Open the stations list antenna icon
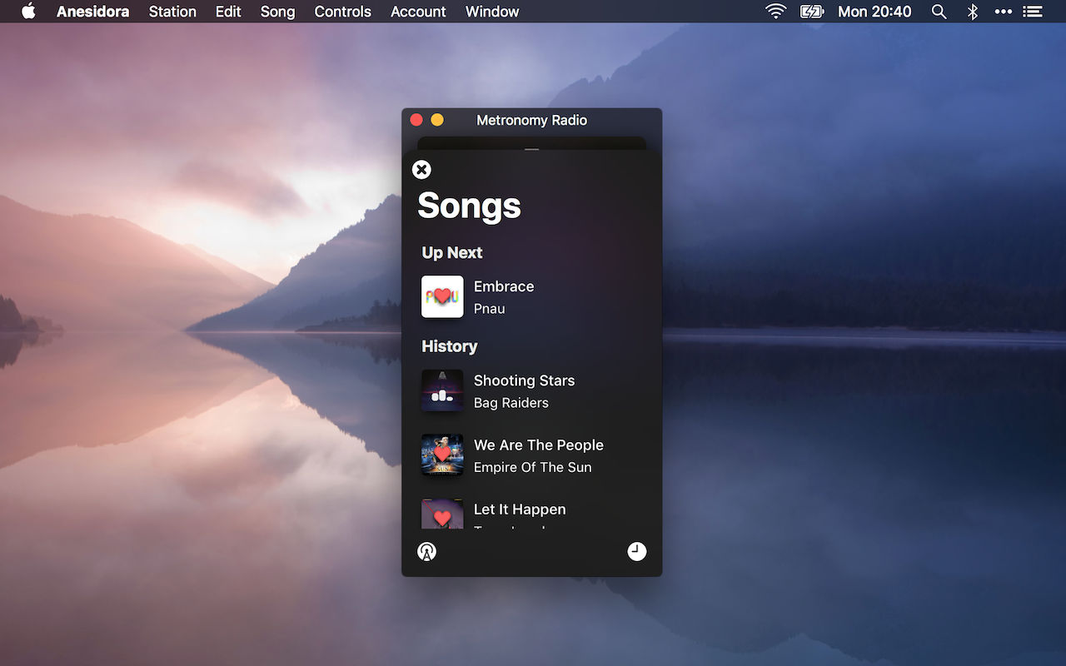 click(x=426, y=551)
